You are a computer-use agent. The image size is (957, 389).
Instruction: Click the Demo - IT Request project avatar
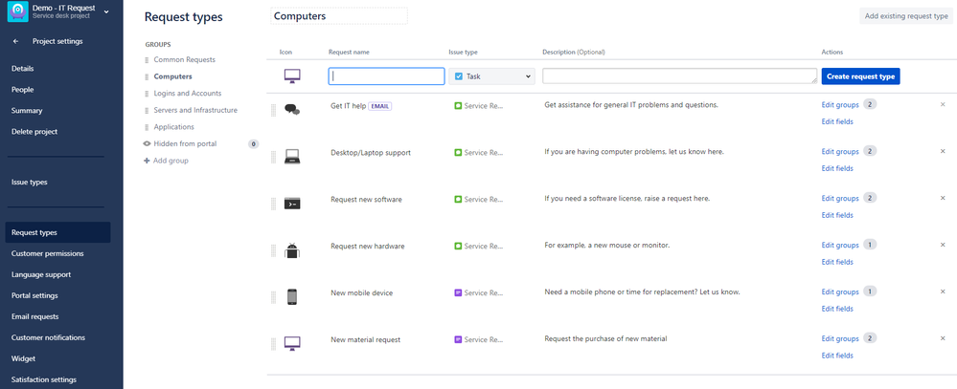point(17,11)
